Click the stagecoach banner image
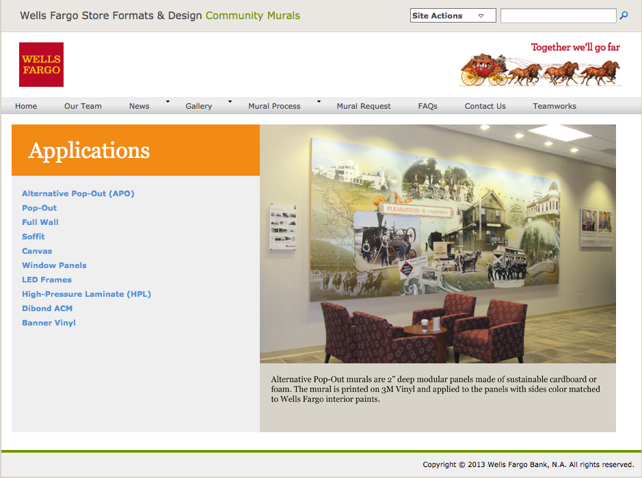This screenshot has width=642, height=478. [540, 64]
